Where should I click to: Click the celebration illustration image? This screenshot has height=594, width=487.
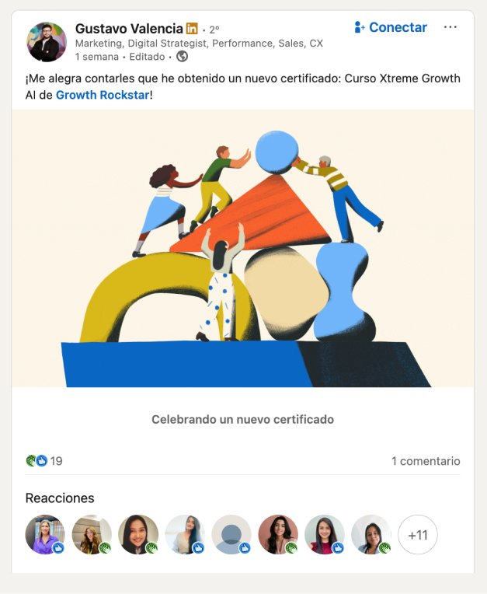(242, 249)
